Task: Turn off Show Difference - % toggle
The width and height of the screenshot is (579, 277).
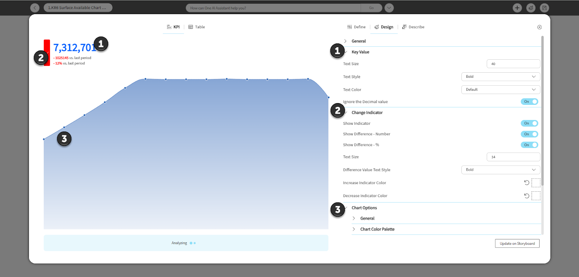Action: 529,145
